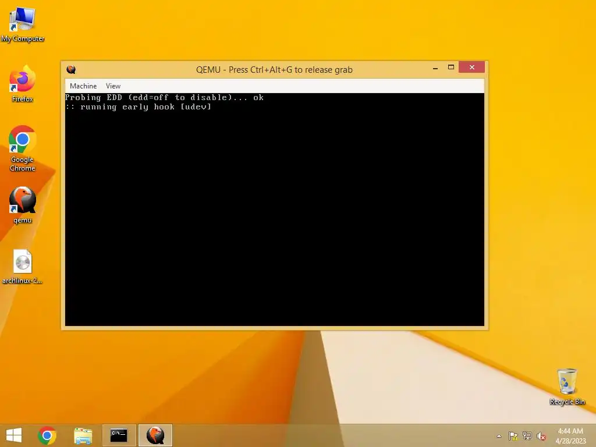This screenshot has width=596, height=447.
Task: Switch to Command Prompt taskbar window
Action: tap(119, 435)
